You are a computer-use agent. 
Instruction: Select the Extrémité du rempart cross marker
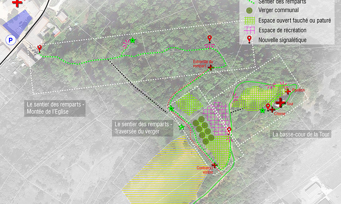coord(210,67)
